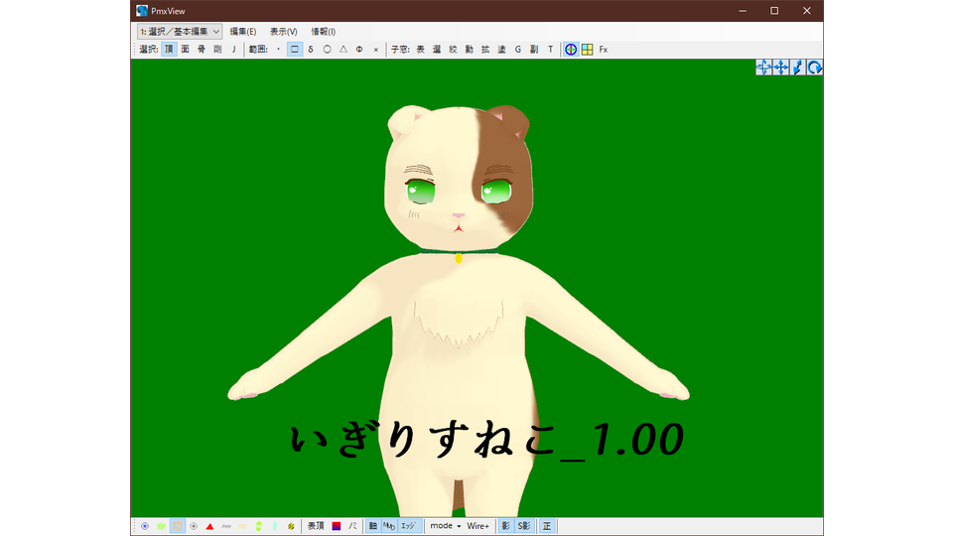Open the mode dropdown in bottom bar
Viewport: 953px width, 536px height.
[445, 526]
